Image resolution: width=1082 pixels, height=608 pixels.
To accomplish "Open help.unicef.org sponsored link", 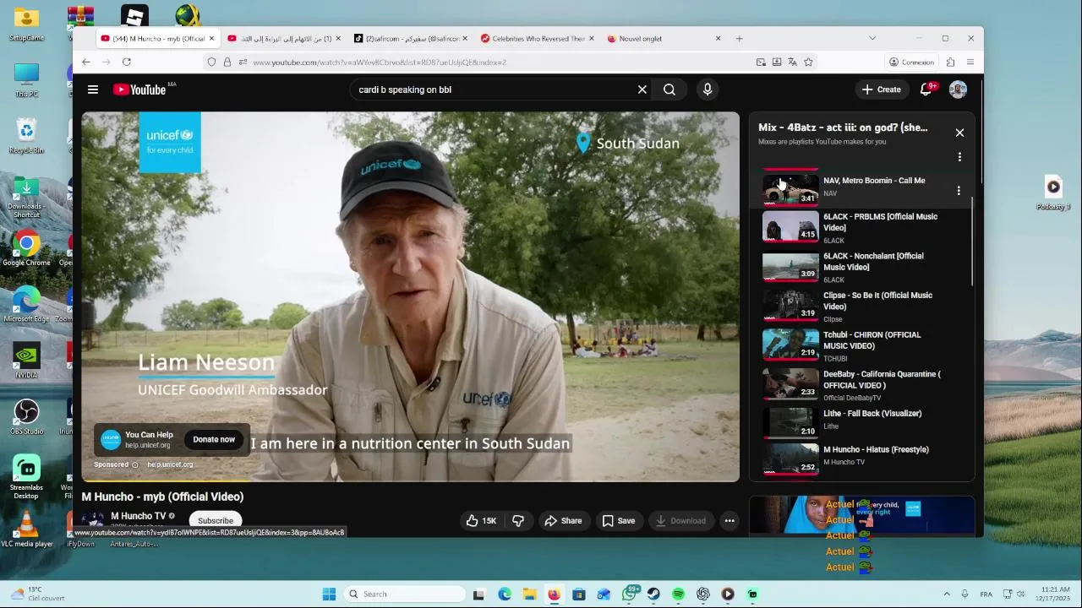I will tap(170, 464).
